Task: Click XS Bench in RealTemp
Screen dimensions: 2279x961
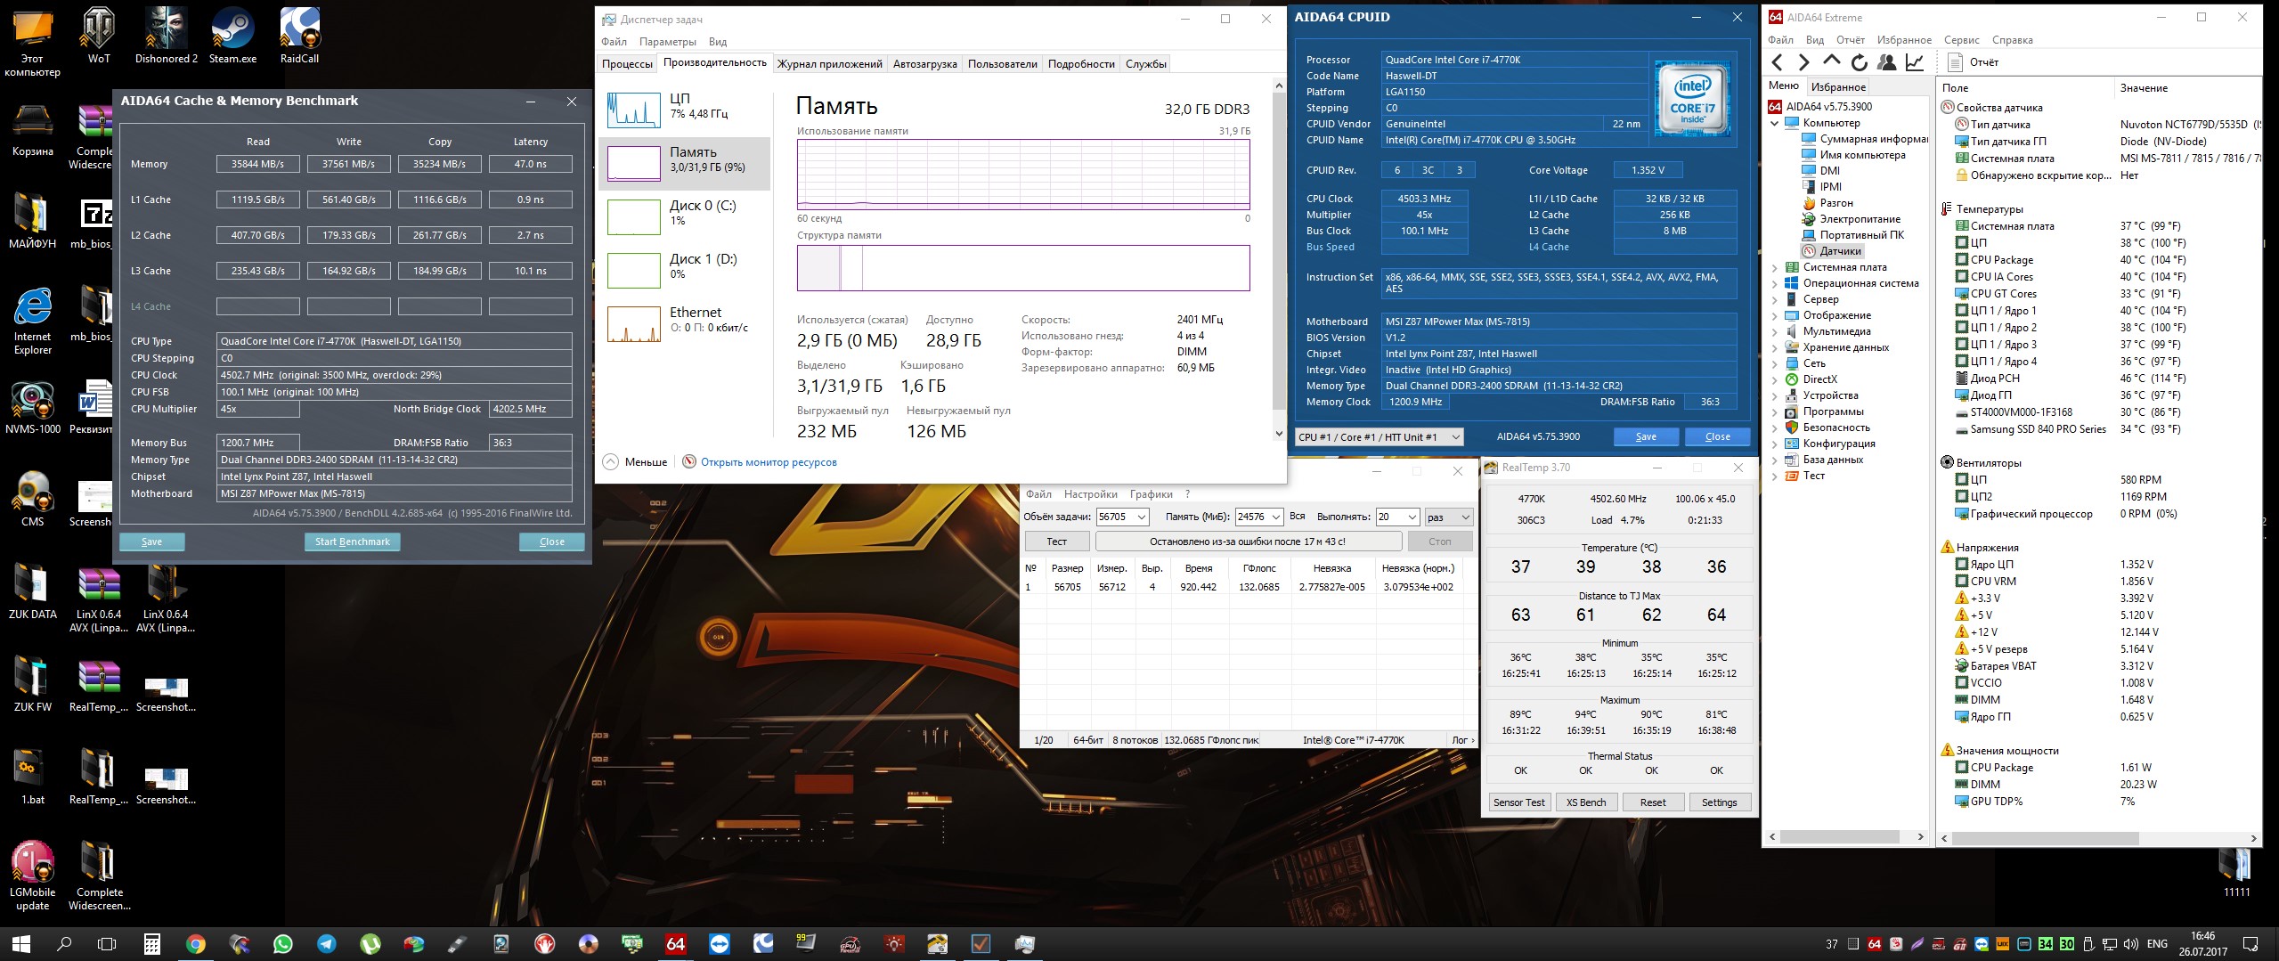Action: point(1586,802)
